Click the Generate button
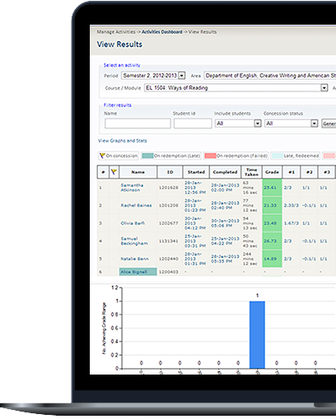This screenshot has height=419, width=336. pos(329,123)
